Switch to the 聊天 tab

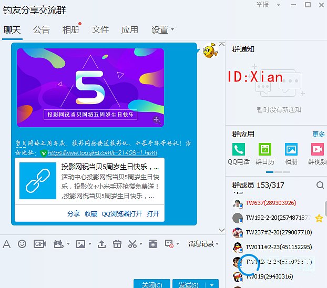[12, 30]
